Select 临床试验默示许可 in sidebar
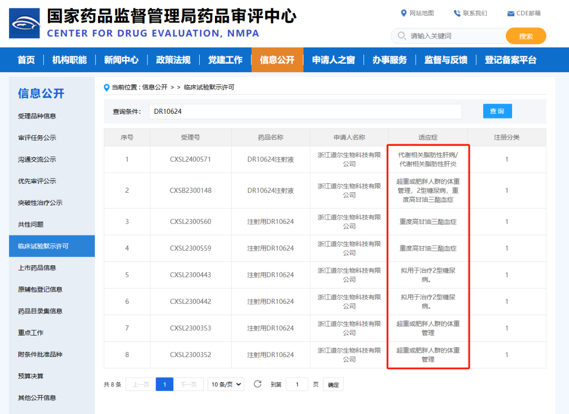 (52, 246)
